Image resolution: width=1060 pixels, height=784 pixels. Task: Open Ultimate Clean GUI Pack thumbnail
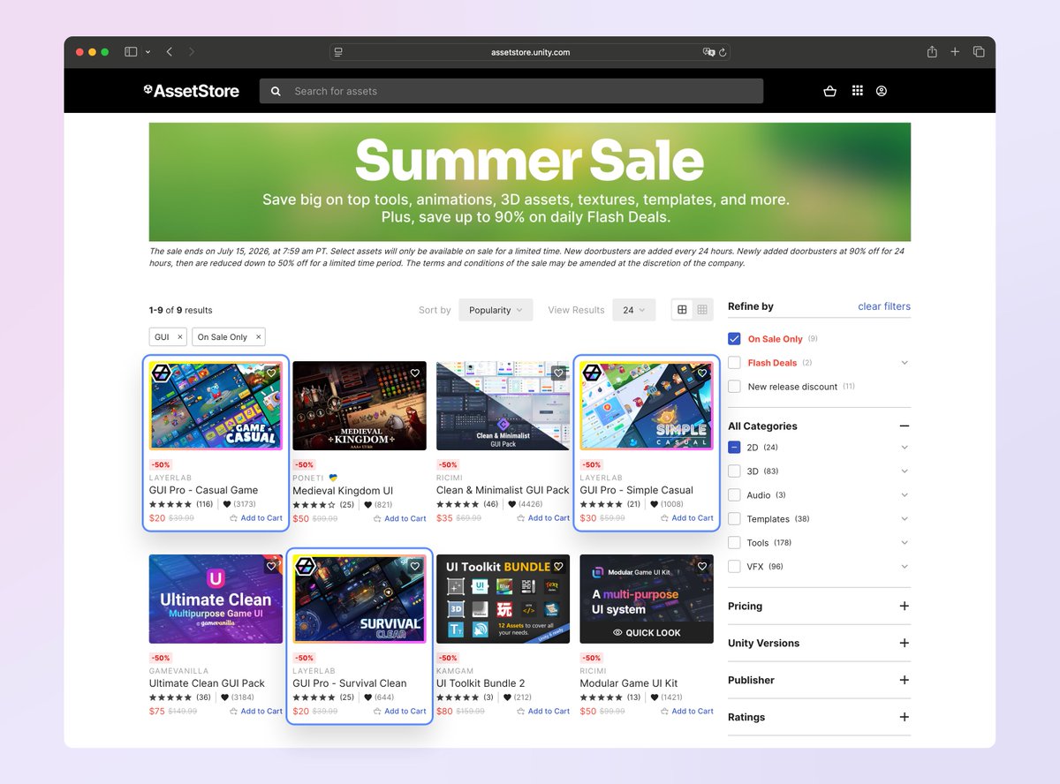point(216,599)
